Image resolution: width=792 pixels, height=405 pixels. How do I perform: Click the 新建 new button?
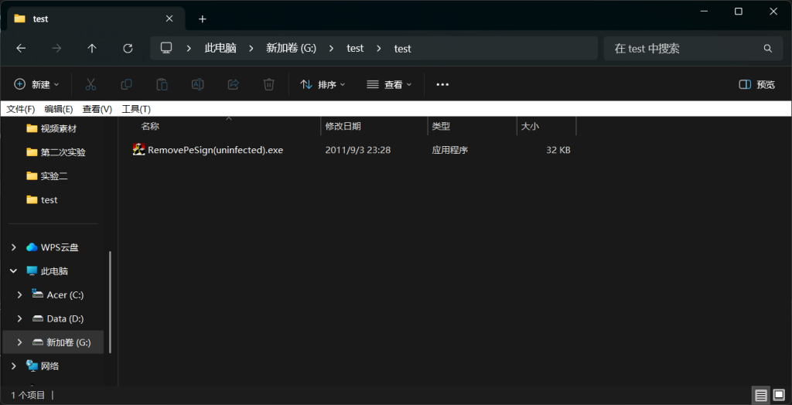[x=37, y=84]
